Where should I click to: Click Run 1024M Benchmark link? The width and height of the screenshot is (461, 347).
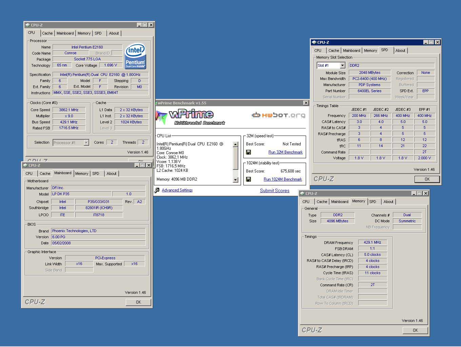pos(283,179)
